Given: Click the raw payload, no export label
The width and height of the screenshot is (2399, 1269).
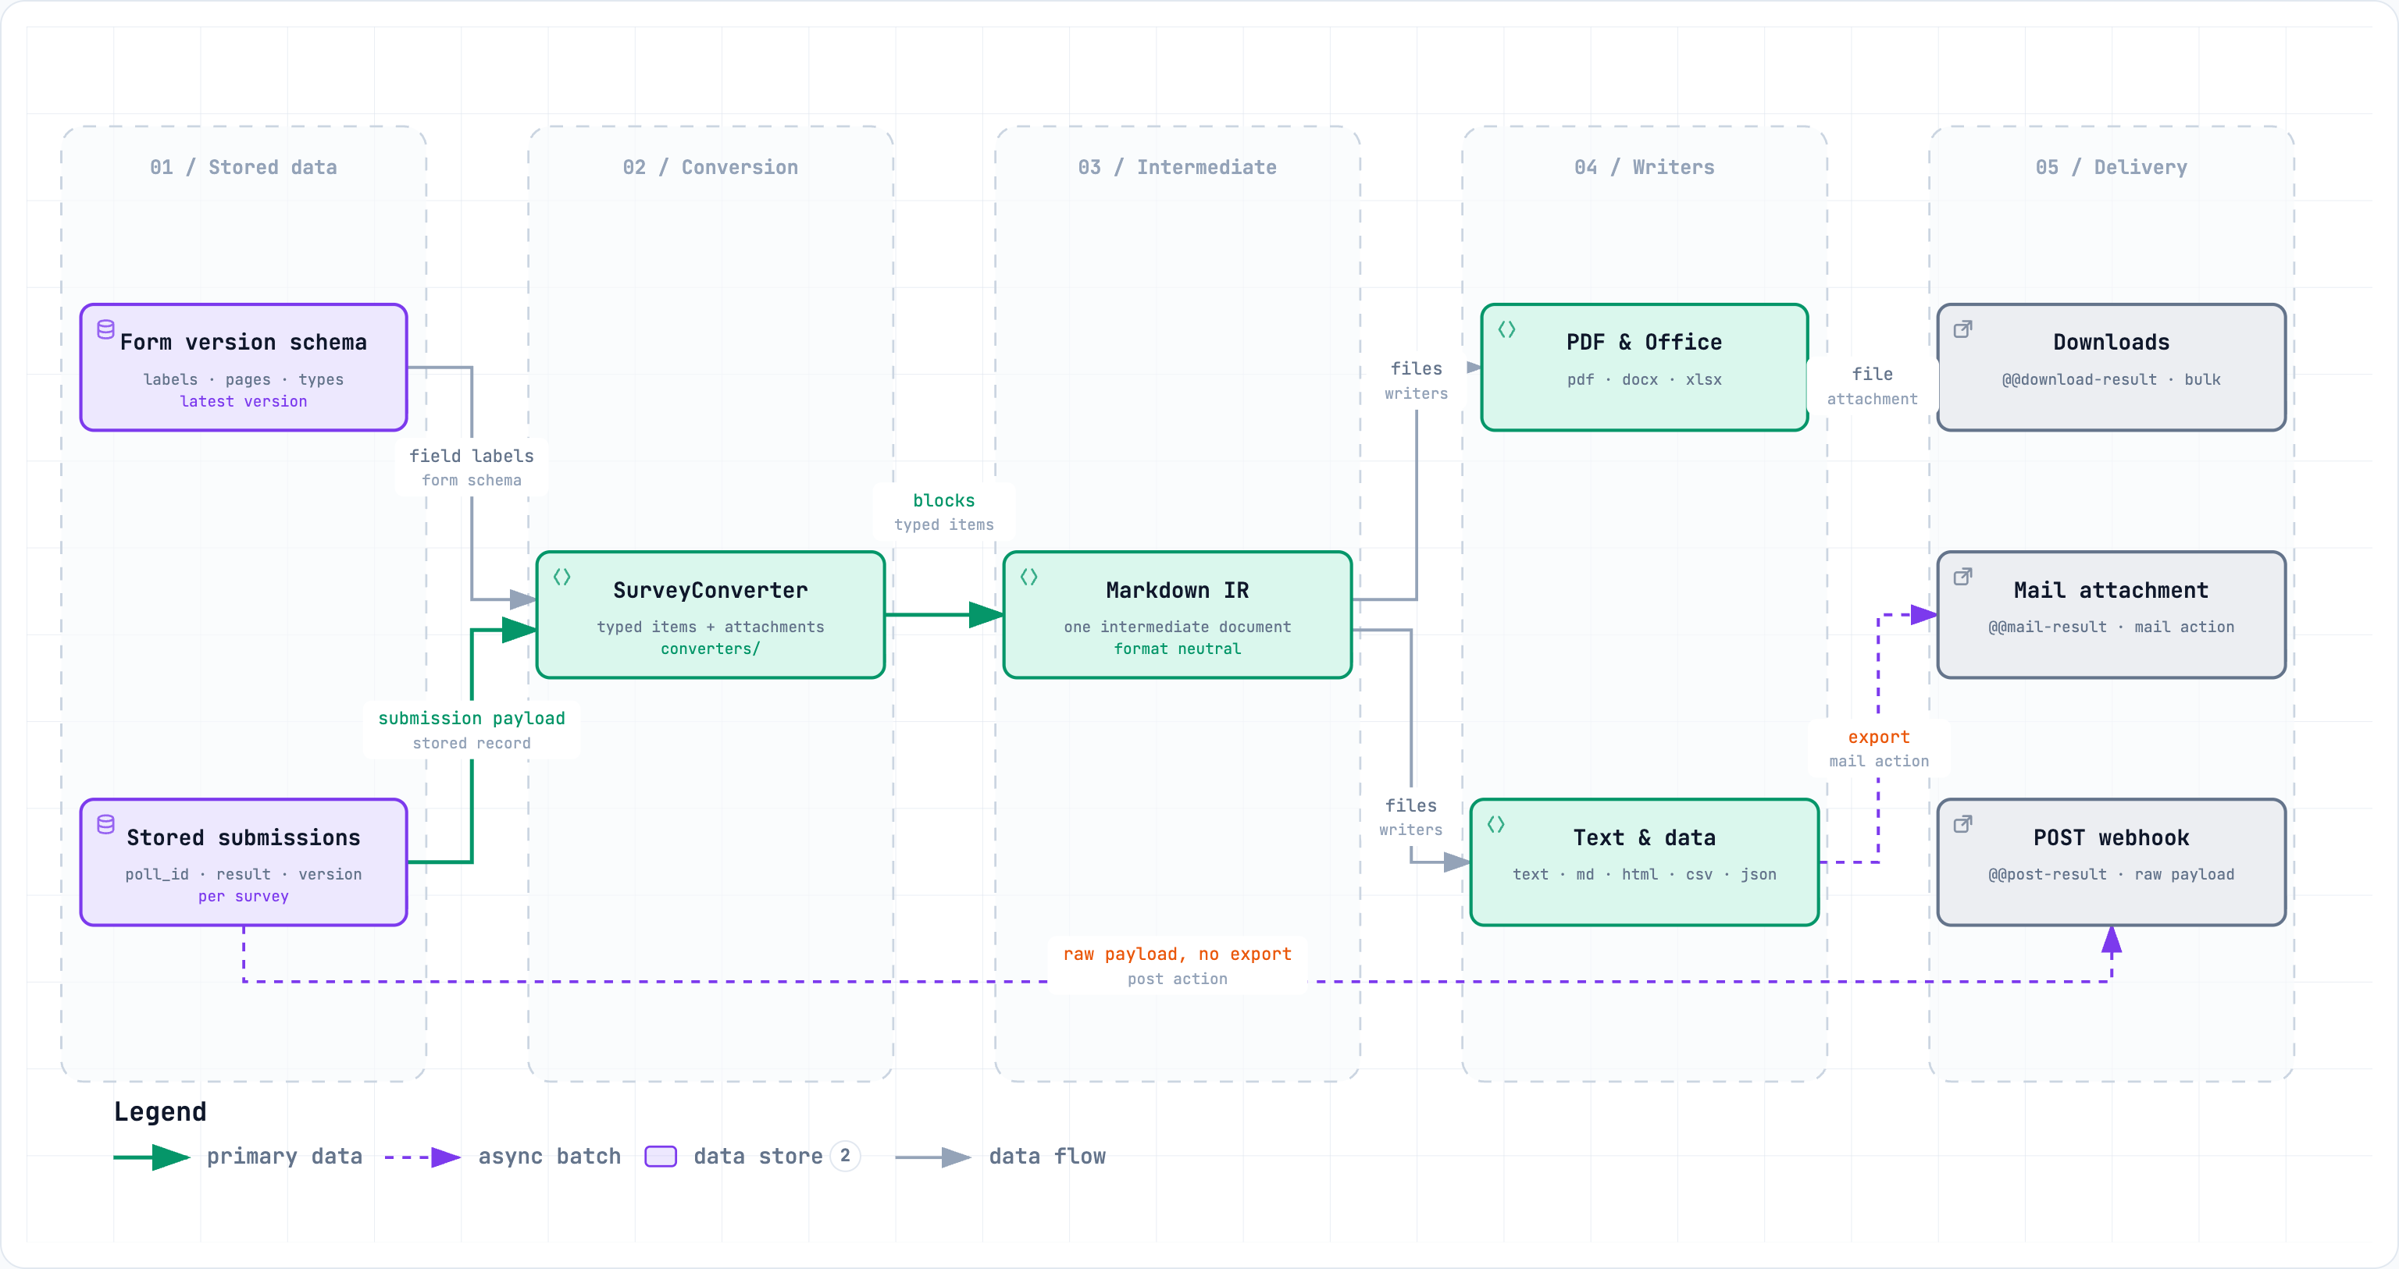Looking at the screenshot, I should (1177, 954).
